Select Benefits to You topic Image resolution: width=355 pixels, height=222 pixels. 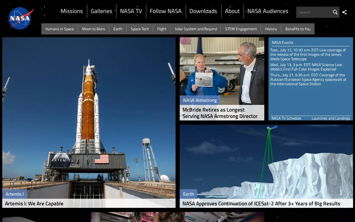298,29
